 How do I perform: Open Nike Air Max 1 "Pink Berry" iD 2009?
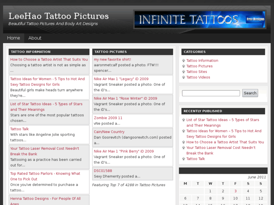click(124, 151)
